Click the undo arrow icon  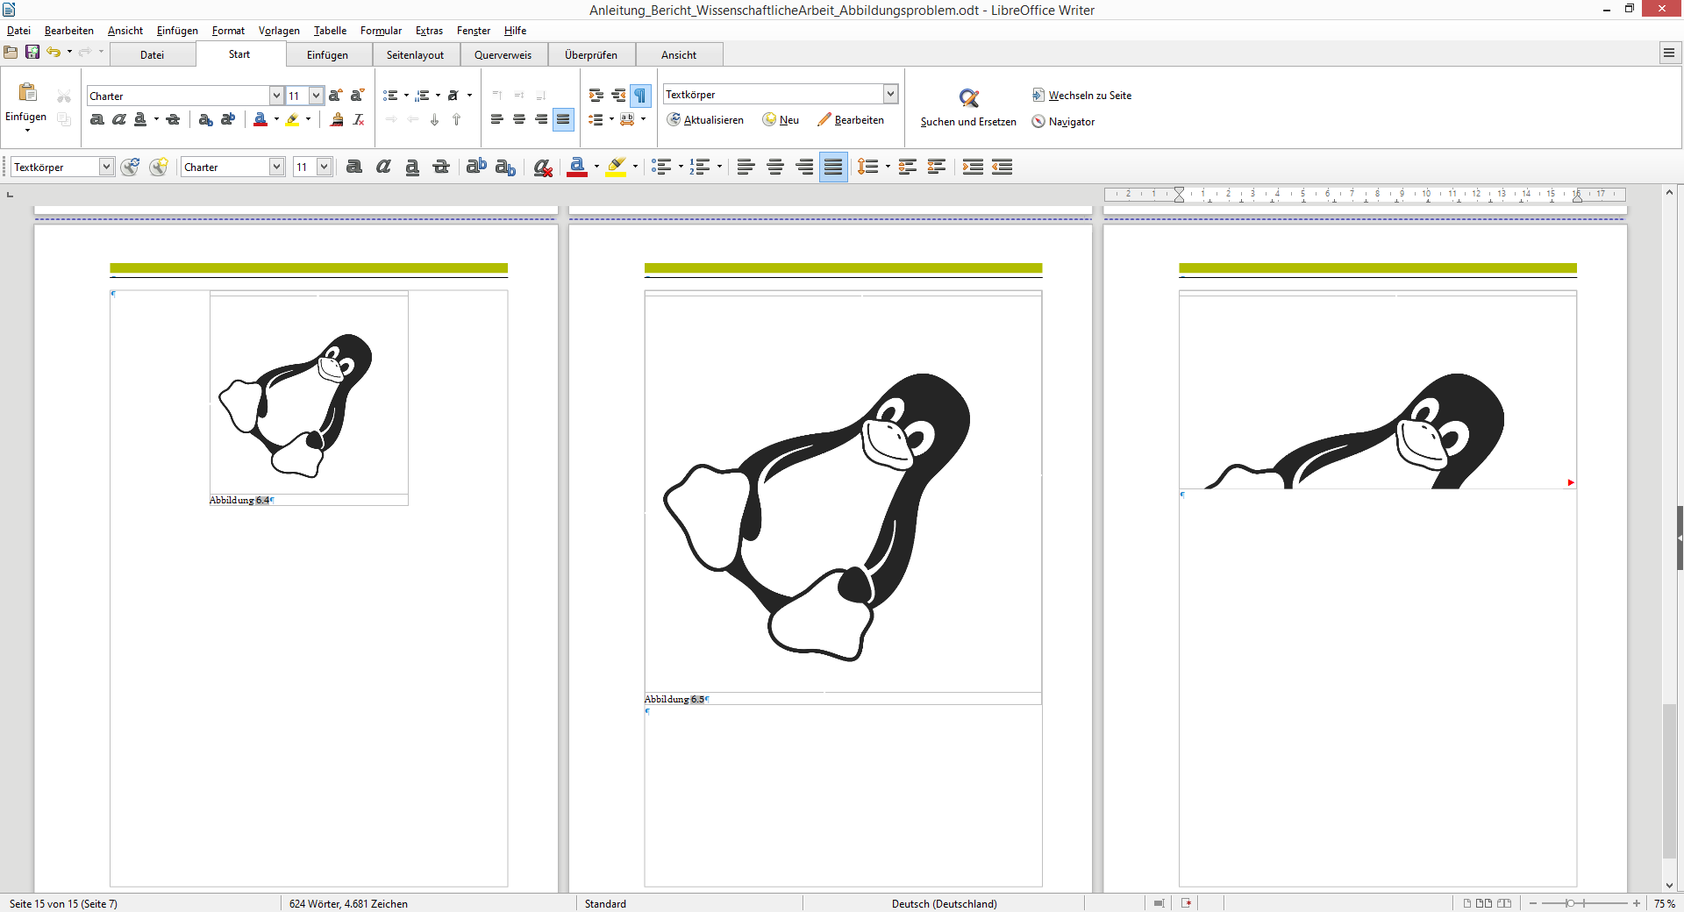pos(54,53)
